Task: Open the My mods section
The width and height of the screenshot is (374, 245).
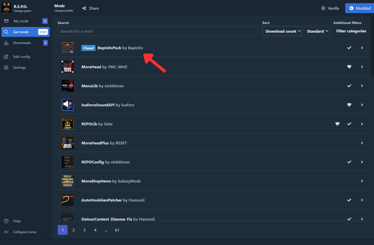Action: tap(26, 21)
